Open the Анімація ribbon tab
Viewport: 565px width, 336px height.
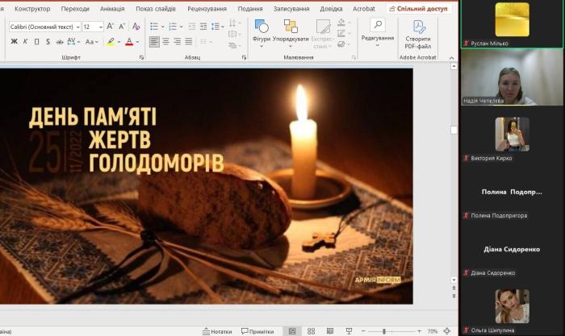point(113,8)
